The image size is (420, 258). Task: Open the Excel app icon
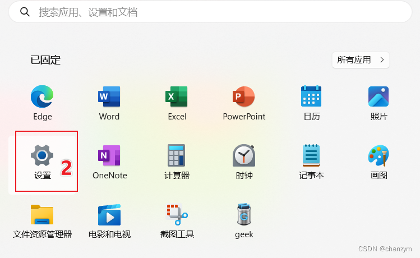click(177, 96)
